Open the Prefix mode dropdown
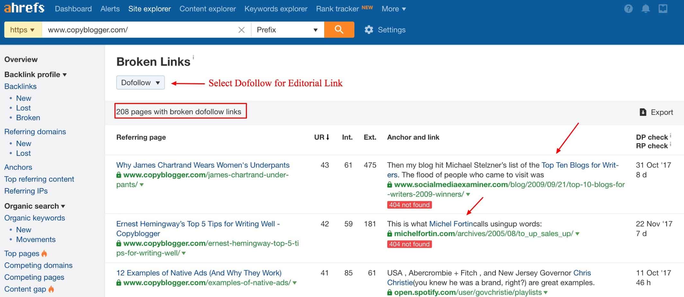Viewport: 684px width, 297px height. [287, 30]
